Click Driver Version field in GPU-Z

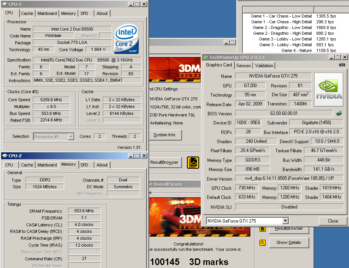[x=289, y=178]
